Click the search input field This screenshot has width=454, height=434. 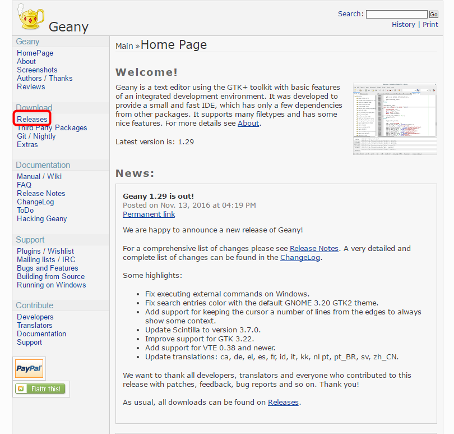pos(396,14)
